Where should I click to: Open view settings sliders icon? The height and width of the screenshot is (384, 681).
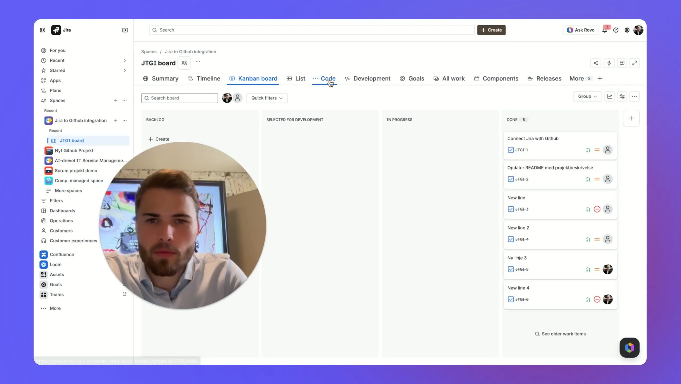pos(622,96)
